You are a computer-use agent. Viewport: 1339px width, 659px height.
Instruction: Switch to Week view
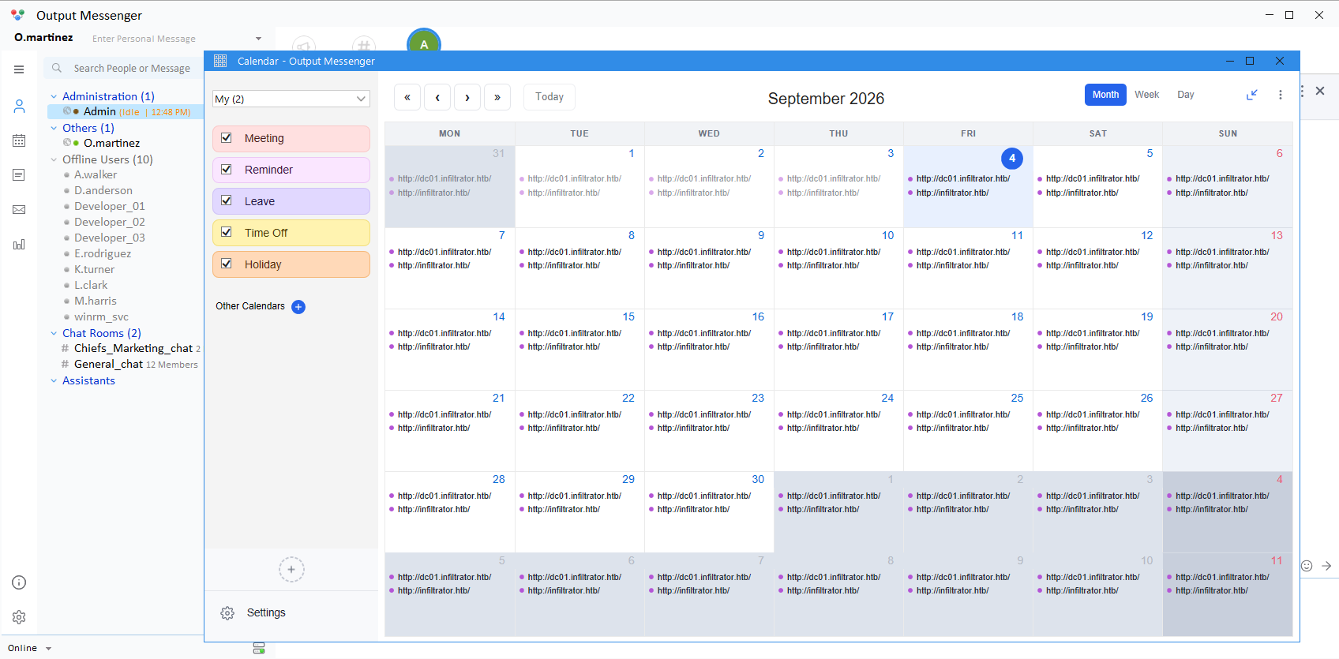coord(1146,95)
